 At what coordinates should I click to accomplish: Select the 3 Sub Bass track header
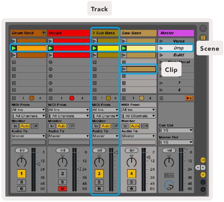pos(105,33)
